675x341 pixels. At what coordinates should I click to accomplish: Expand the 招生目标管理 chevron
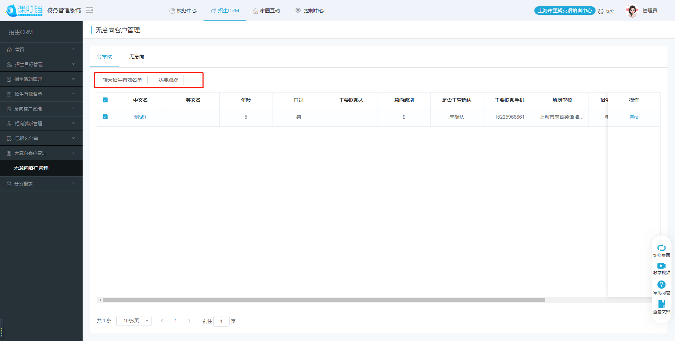coord(73,64)
